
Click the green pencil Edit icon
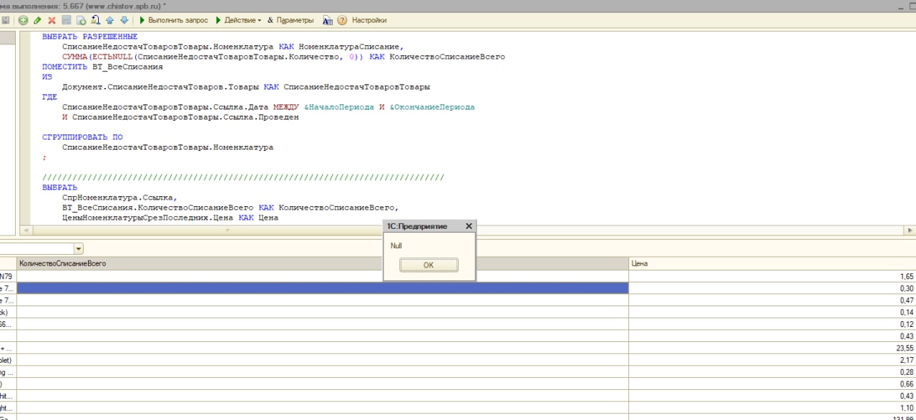click(x=37, y=21)
